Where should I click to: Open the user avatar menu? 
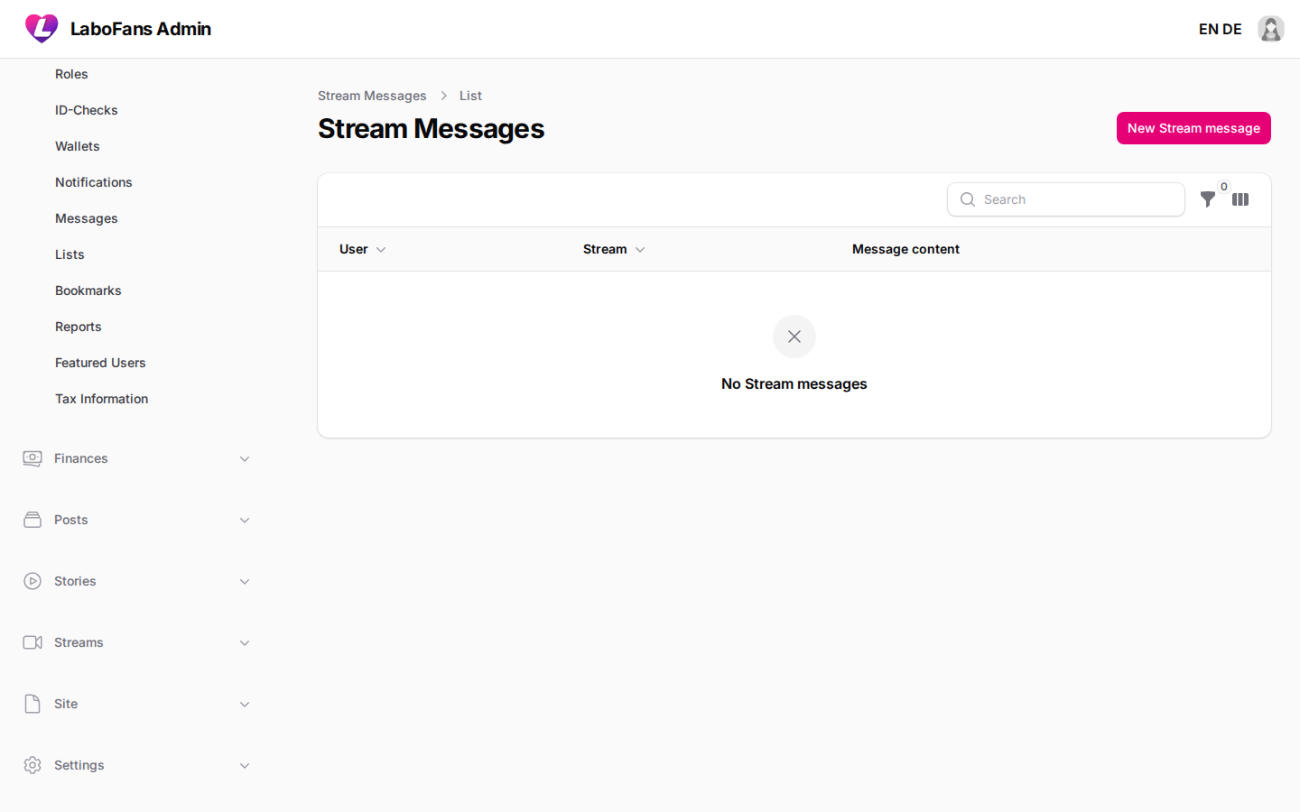point(1271,29)
